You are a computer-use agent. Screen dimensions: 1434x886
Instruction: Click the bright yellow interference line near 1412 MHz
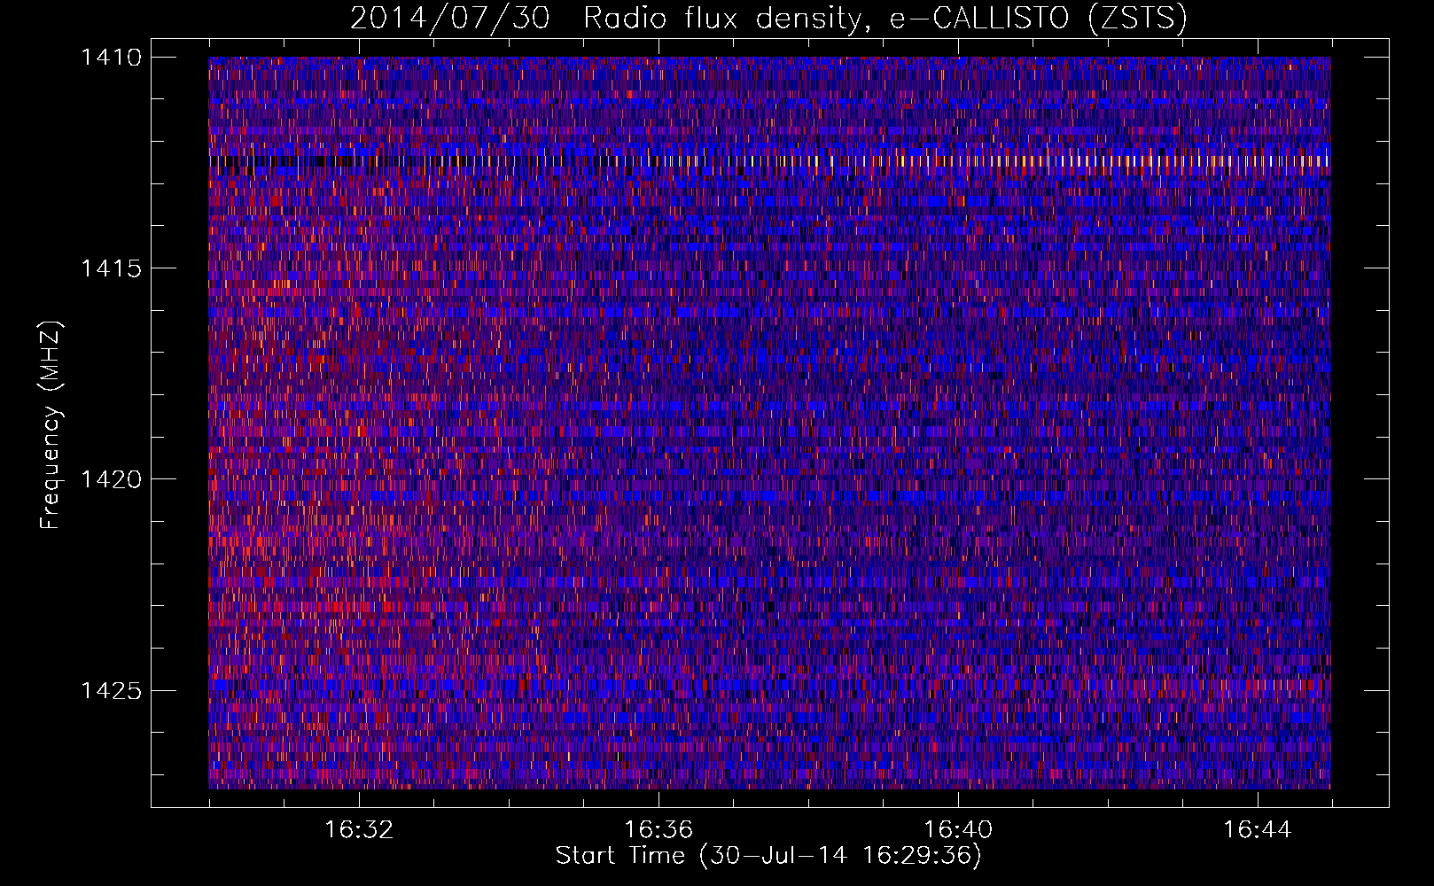[769, 161]
